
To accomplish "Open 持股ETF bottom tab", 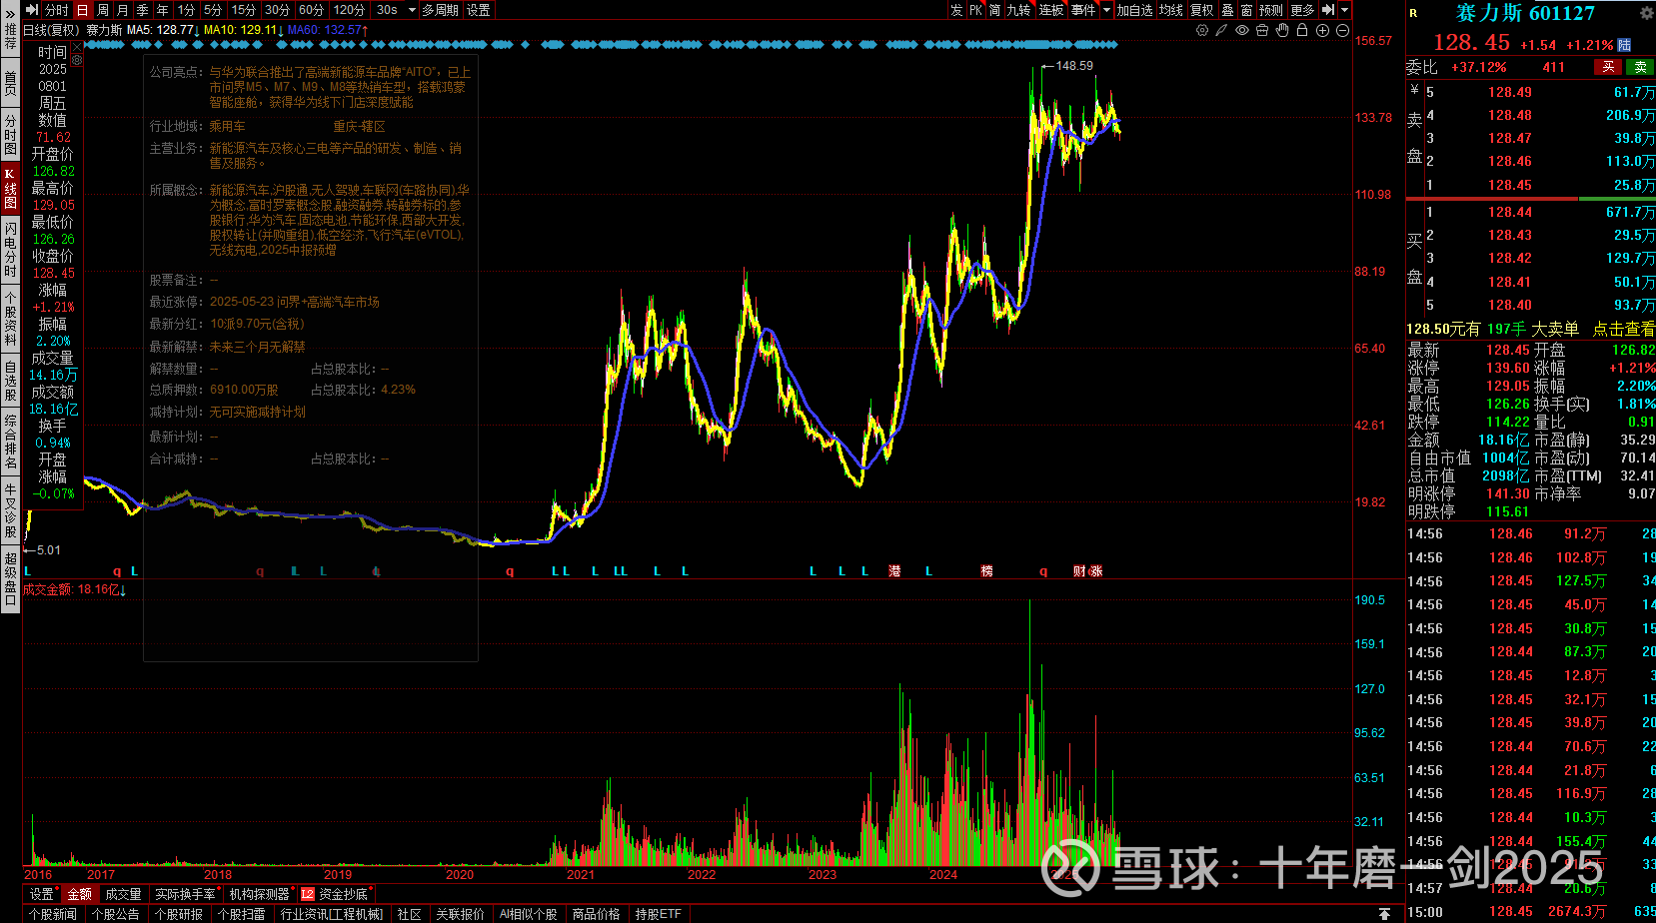I will coord(659,914).
